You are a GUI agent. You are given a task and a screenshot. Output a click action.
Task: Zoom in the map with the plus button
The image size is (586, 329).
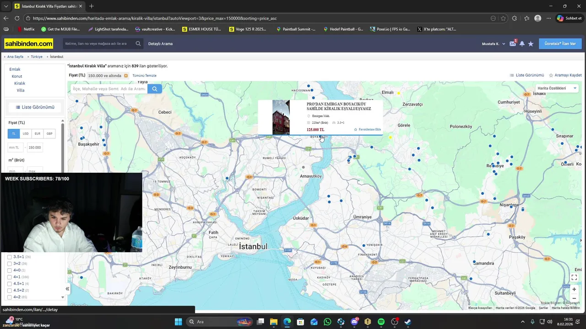(x=574, y=289)
